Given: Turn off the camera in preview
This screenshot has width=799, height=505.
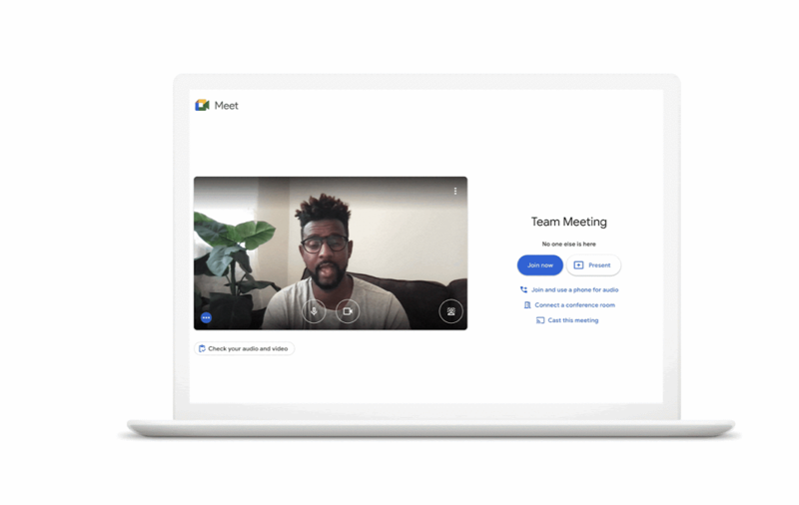Looking at the screenshot, I should tap(348, 311).
